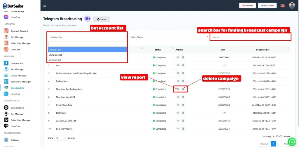Delete the 'Special Sale 50% Off' campaign
Image resolution: width=299 pixels, height=148 pixels.
click(183, 121)
